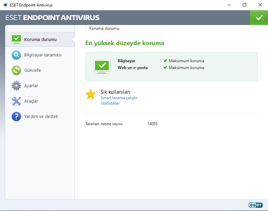Click the ESET eye icon in title bar
268x211 pixels.
[x=5, y=5]
